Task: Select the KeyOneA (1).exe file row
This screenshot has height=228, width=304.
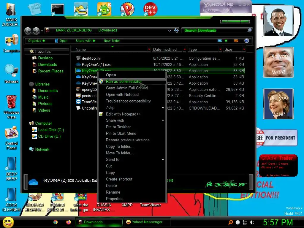Action: 160,64
